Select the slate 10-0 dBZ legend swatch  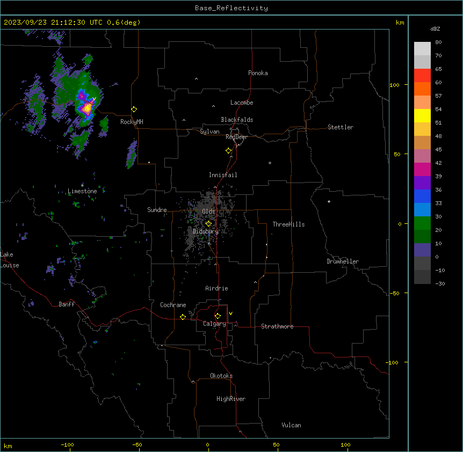pos(422,250)
